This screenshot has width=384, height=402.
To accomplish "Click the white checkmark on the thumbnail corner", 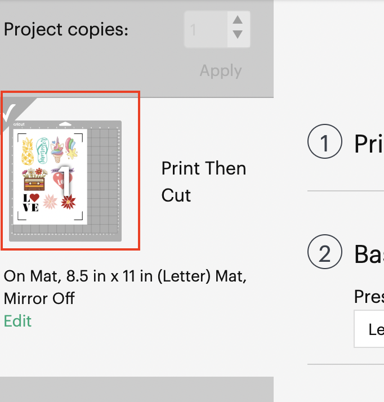I will click(x=8, y=114).
